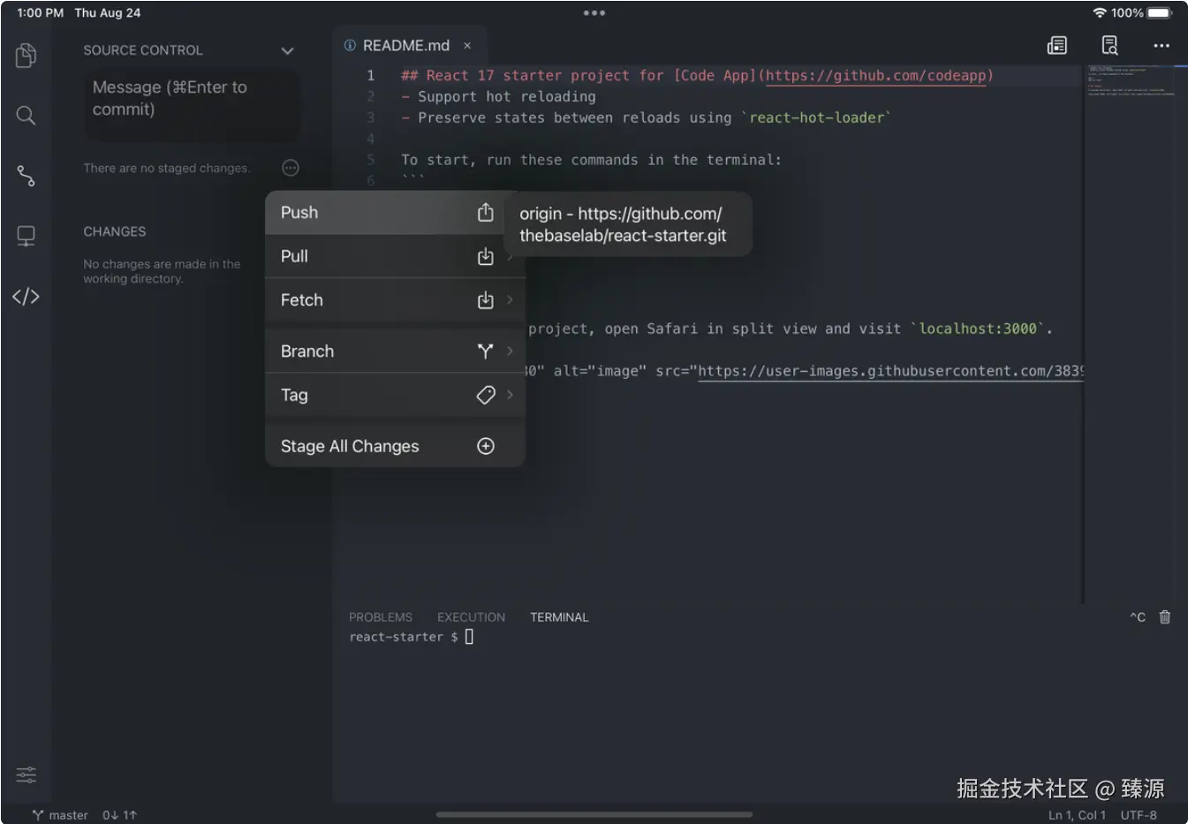This screenshot has height=824, width=1188.
Task: Close the README.md tab
Action: point(467,45)
